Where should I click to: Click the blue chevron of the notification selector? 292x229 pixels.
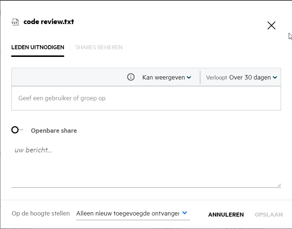(x=184, y=213)
